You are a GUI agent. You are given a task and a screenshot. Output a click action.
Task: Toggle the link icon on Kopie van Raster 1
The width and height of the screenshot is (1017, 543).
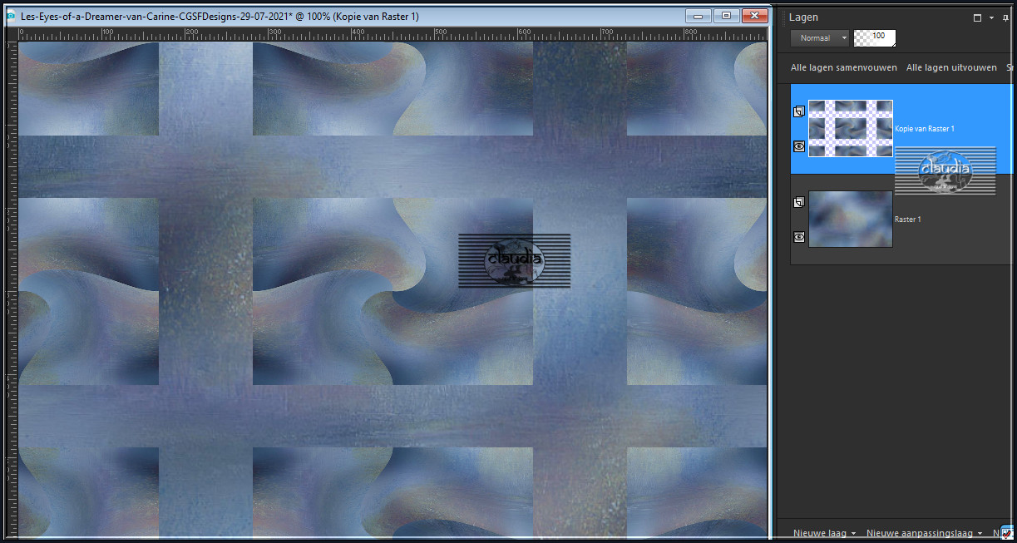799,111
